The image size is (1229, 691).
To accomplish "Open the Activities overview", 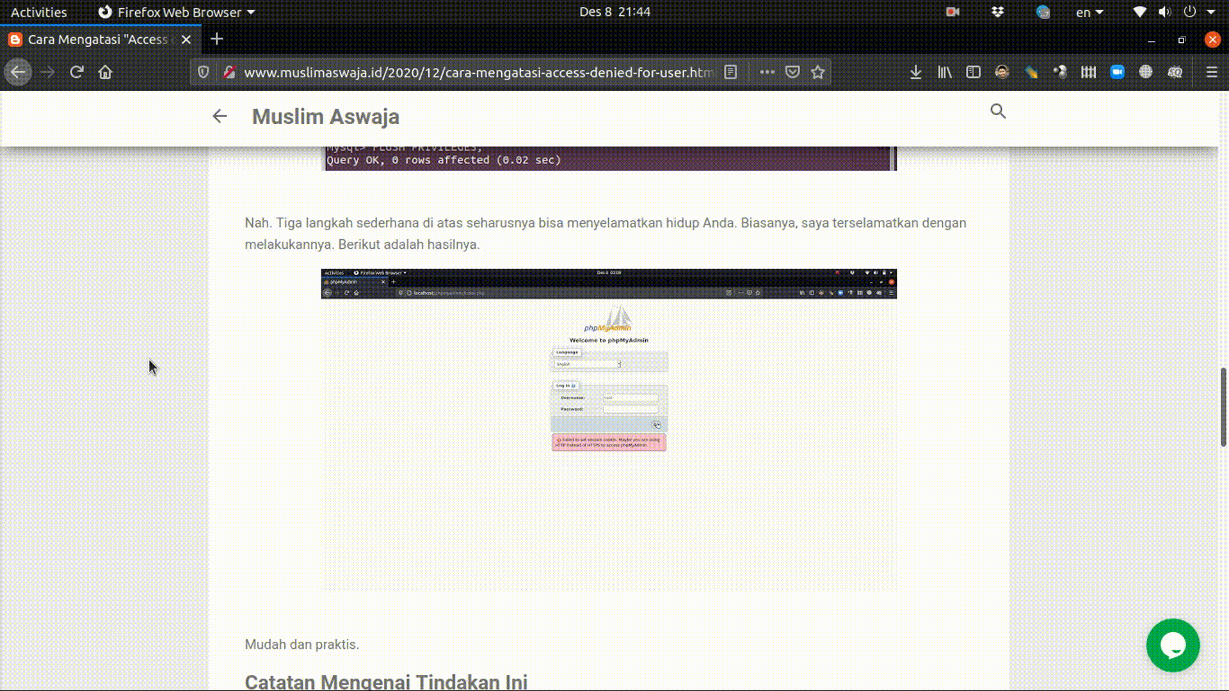I will coord(38,12).
